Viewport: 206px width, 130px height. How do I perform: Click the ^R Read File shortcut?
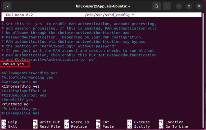point(46,126)
